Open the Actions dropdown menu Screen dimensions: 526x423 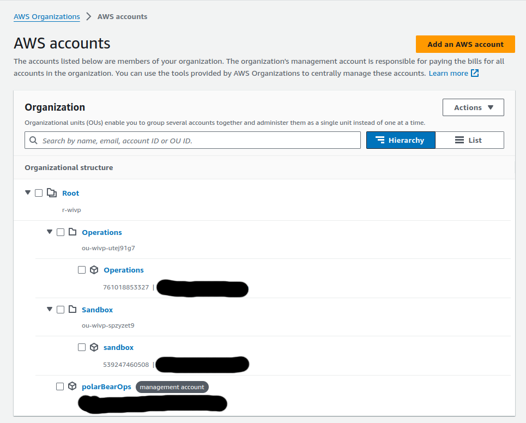[473, 107]
